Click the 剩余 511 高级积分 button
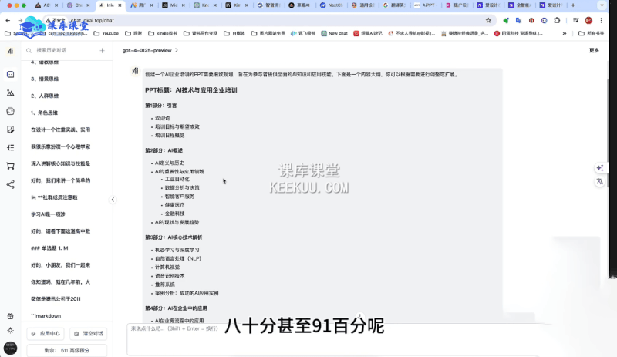The image size is (617, 357). pyautogui.click(x=67, y=350)
